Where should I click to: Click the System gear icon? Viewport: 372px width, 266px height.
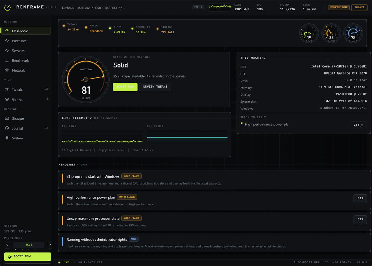(x=7, y=138)
